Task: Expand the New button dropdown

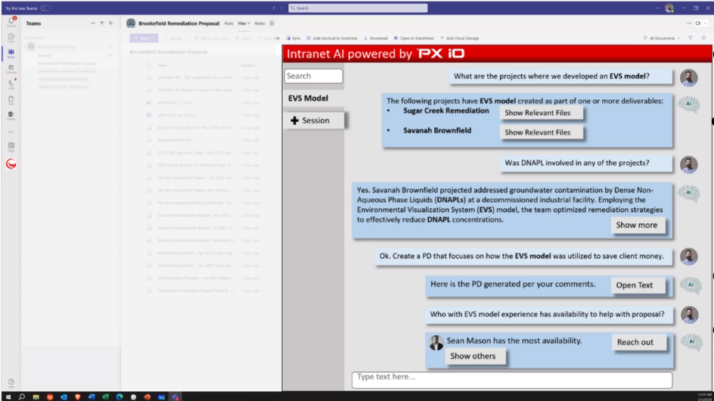Action: 153,39
